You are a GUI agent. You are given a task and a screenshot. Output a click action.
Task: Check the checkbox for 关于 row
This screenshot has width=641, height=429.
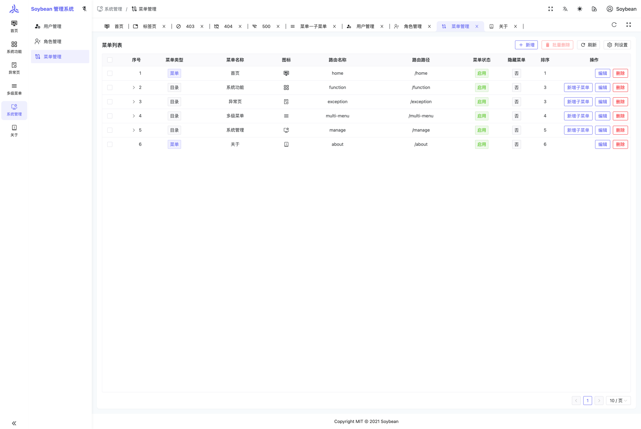110,144
